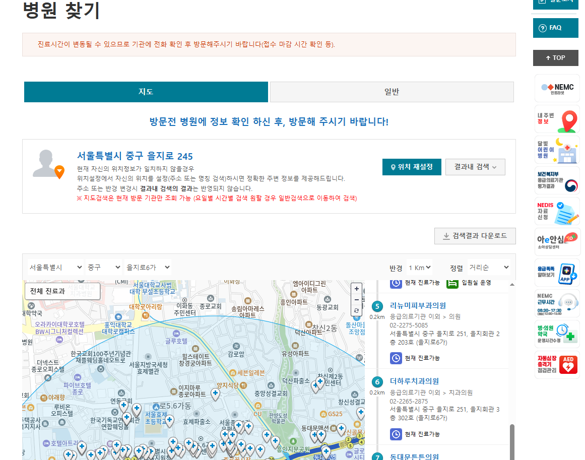Click hospital marker near 양지식당
The image size is (585, 460).
pyautogui.click(x=215, y=394)
